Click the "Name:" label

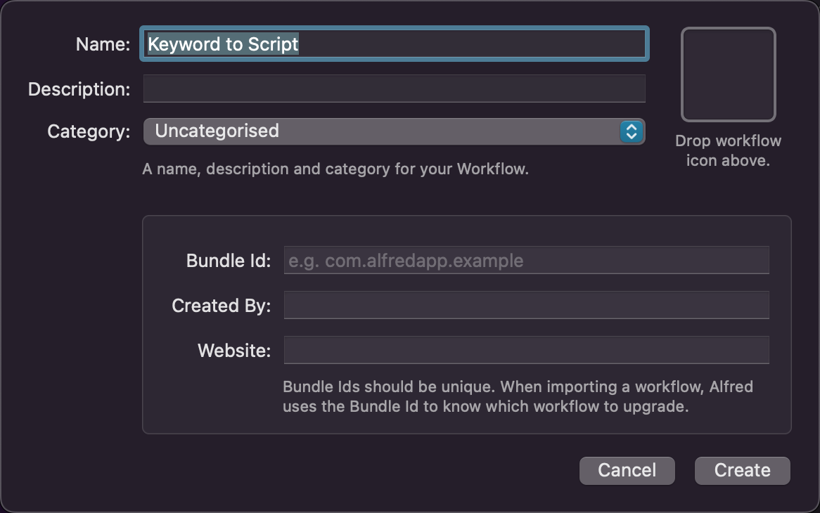pos(103,44)
